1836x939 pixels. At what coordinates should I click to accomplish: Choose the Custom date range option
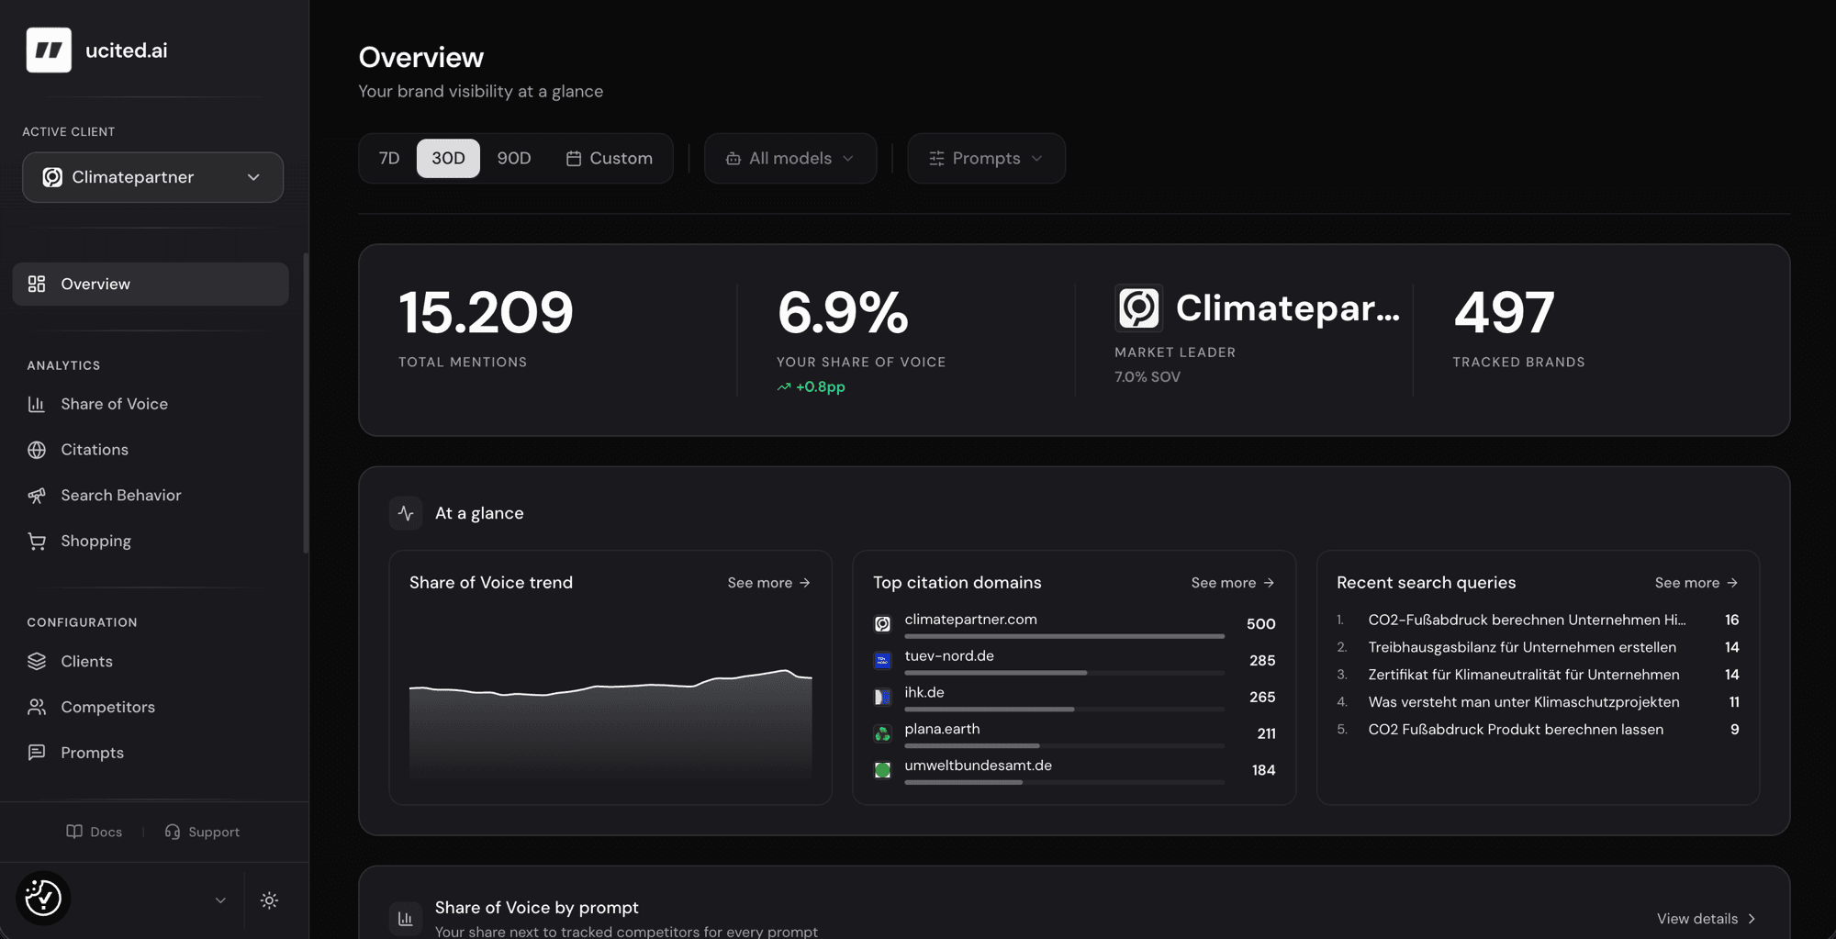pyautogui.click(x=610, y=159)
